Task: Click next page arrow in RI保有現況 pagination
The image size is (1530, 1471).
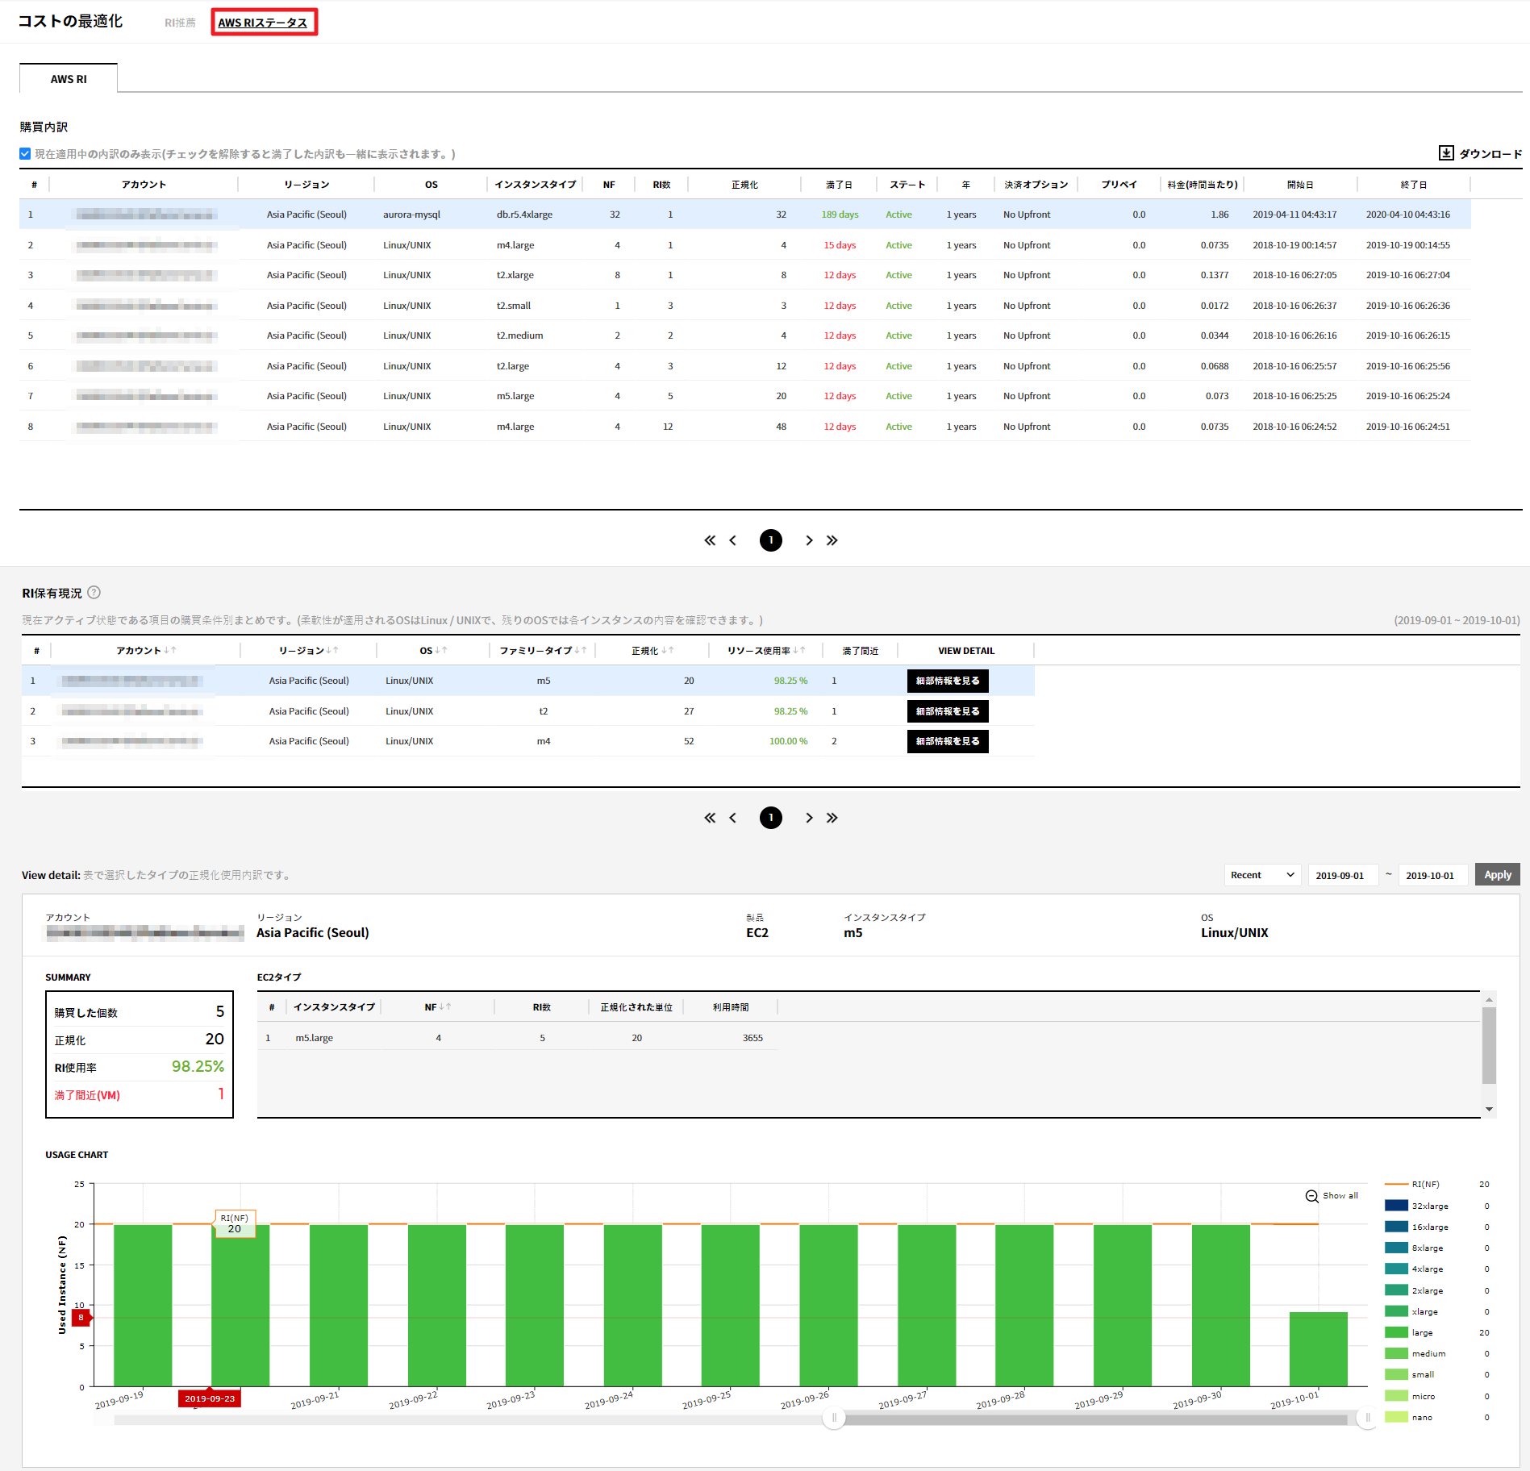Action: [x=809, y=818]
